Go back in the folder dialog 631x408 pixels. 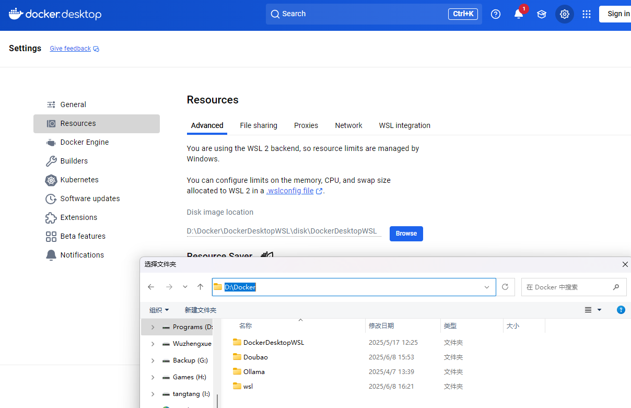pyautogui.click(x=151, y=287)
